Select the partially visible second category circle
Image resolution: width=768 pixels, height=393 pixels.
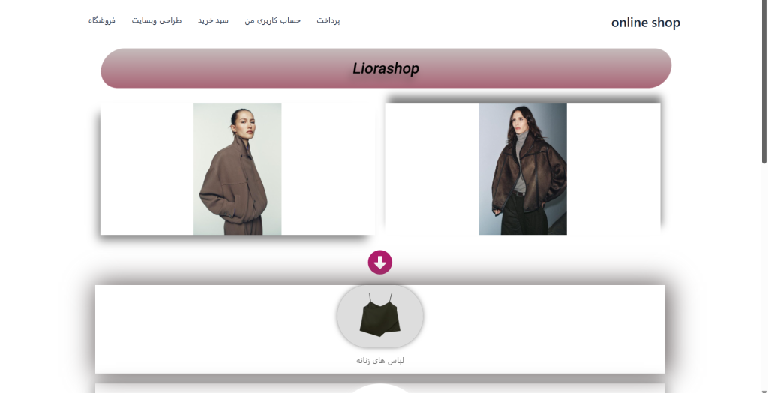pos(380,388)
